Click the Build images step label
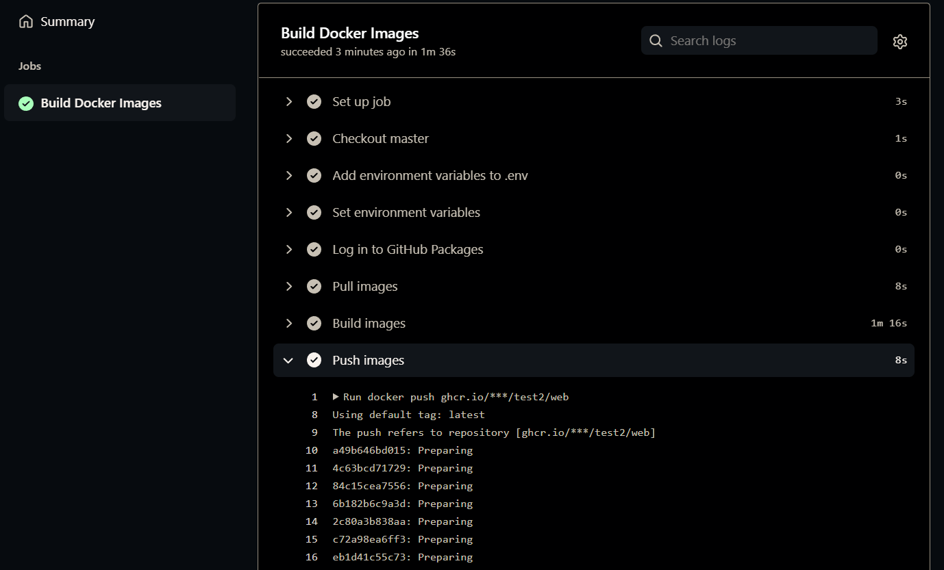 pyautogui.click(x=369, y=324)
